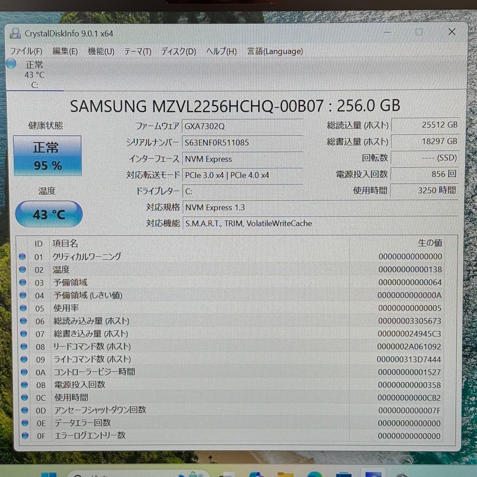
Task: Click the status indicator beside 温度 attribute
Action: click(23, 269)
